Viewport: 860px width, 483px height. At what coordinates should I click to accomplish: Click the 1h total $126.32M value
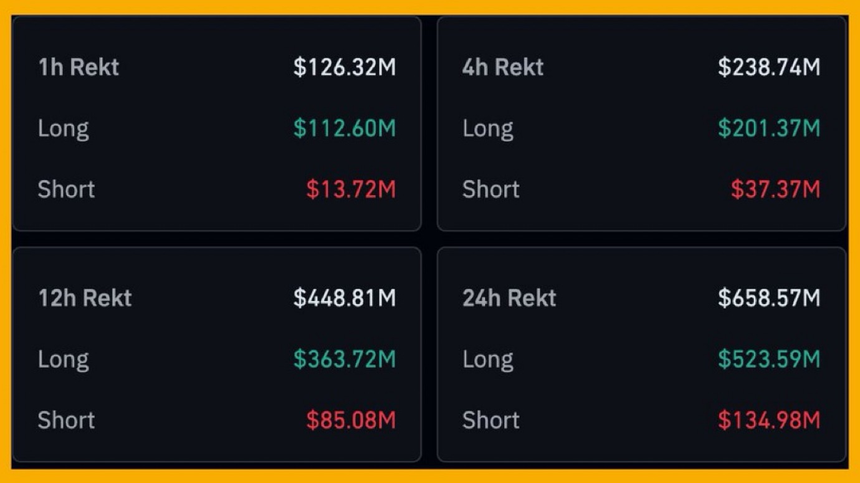(345, 67)
